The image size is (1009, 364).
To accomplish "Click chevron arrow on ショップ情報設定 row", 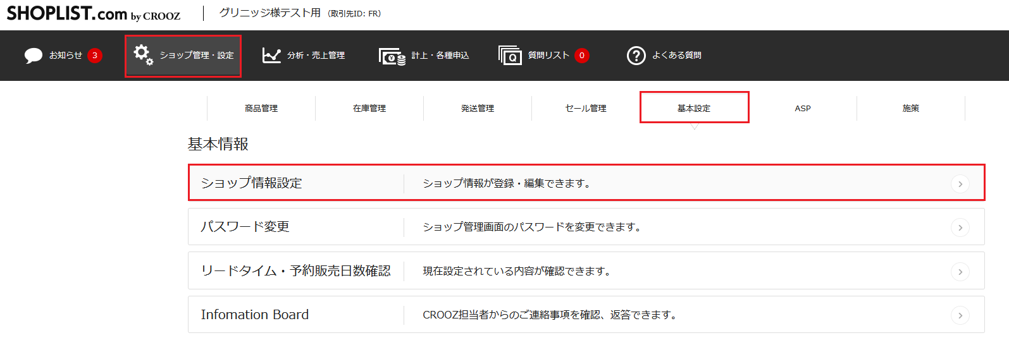I will pos(960,184).
